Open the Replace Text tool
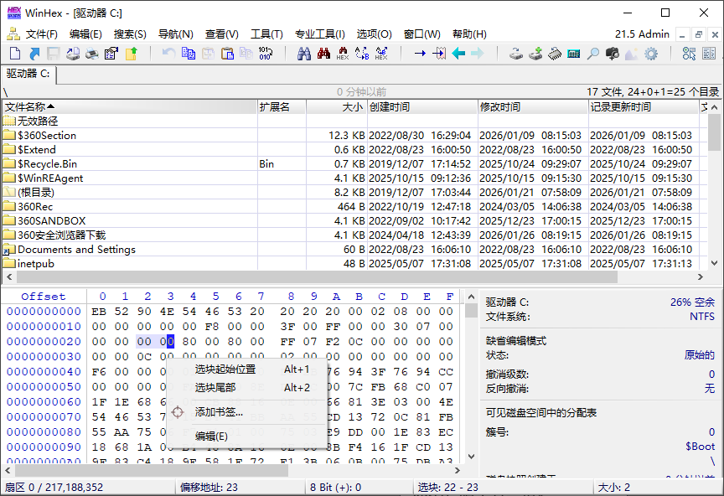The image size is (724, 496). click(x=361, y=53)
